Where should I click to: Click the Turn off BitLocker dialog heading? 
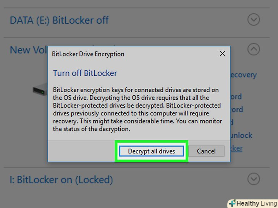tap(85, 73)
